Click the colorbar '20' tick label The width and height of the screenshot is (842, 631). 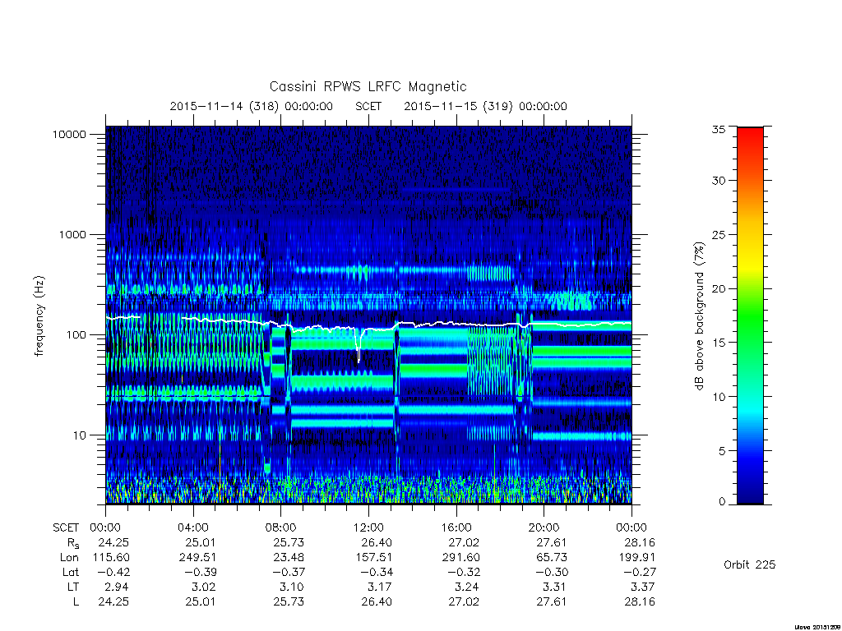point(719,288)
